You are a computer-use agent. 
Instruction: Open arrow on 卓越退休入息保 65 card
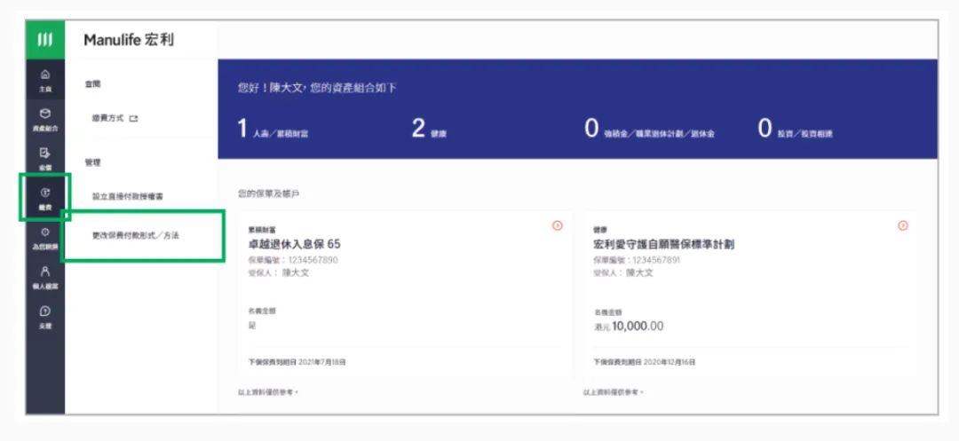click(557, 225)
